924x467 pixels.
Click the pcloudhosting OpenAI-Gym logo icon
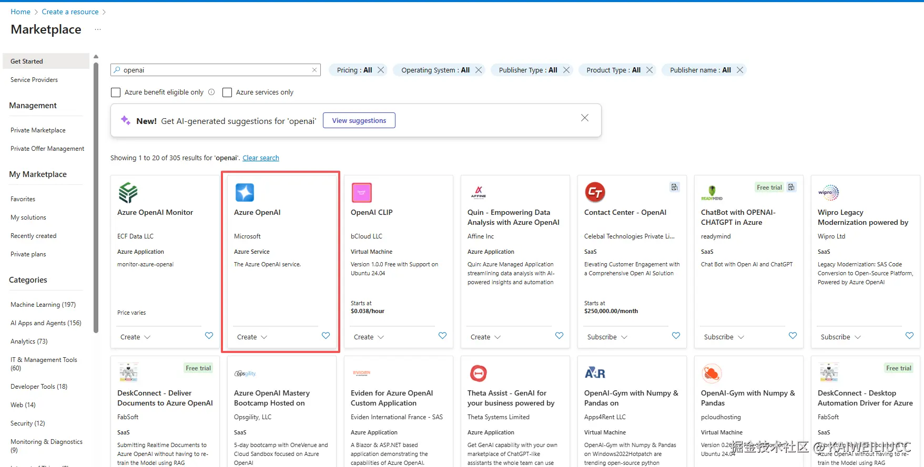712,373
